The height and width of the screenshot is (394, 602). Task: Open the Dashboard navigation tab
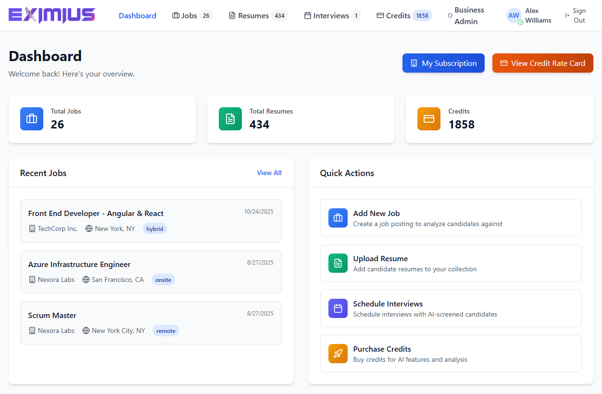point(138,15)
